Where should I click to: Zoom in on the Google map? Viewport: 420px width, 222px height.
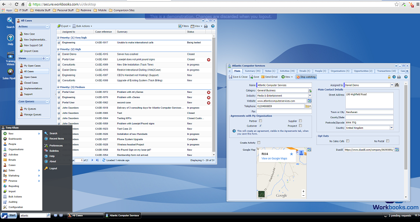point(304,191)
